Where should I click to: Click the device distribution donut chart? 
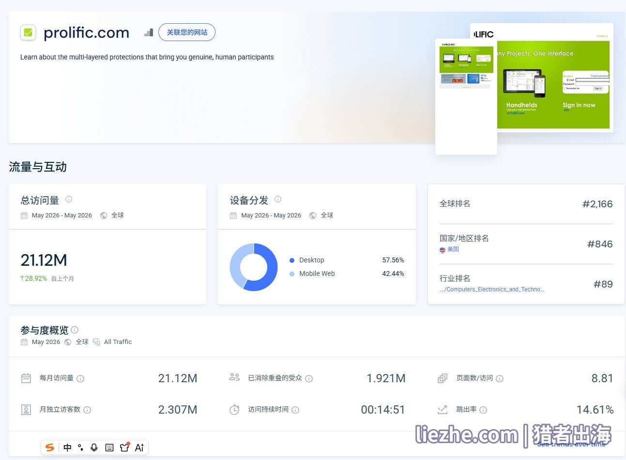click(x=254, y=267)
